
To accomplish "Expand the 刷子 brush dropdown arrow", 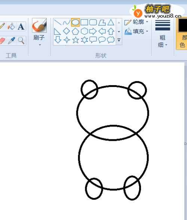I will point(40,45).
